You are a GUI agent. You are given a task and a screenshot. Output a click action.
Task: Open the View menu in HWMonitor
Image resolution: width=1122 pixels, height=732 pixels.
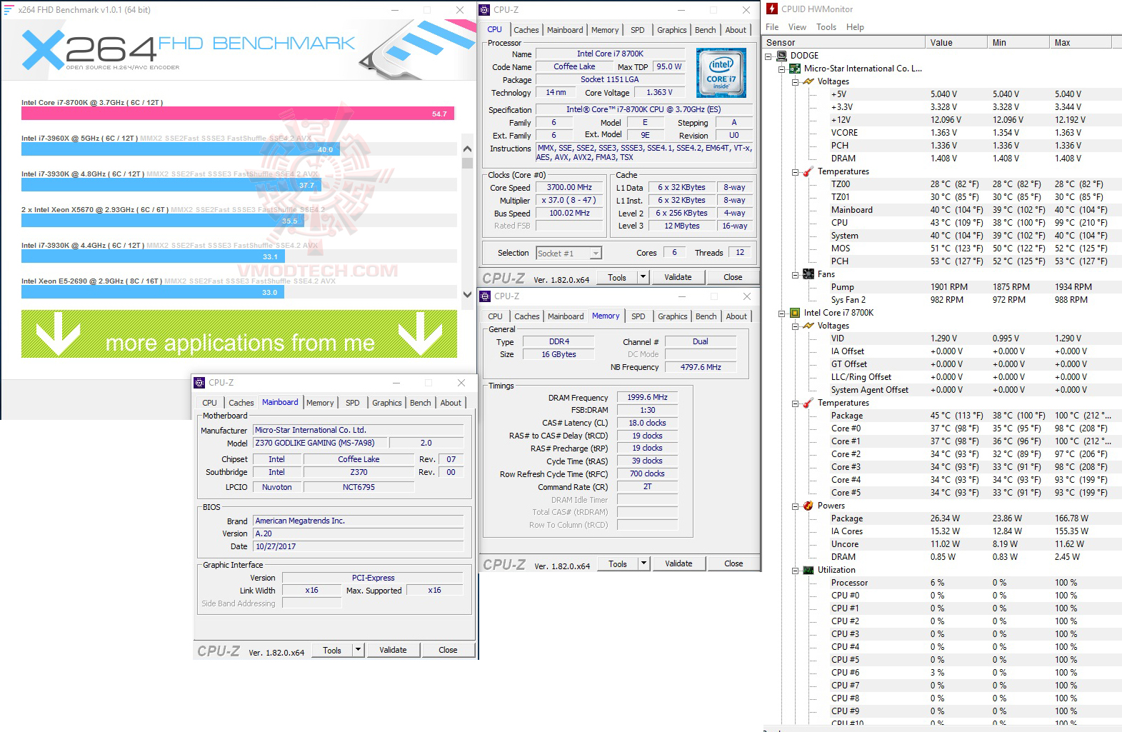pos(797,27)
